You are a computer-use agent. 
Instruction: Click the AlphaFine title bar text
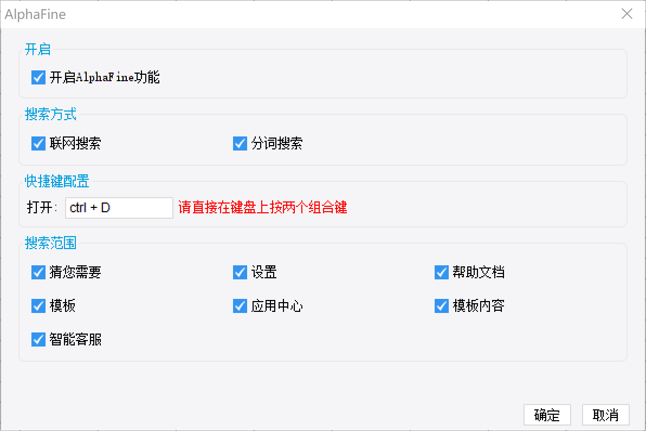[x=35, y=14]
